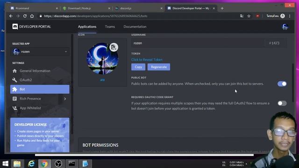Switch to the Teams tab
This screenshot has width=299, height=168.
point(110,27)
